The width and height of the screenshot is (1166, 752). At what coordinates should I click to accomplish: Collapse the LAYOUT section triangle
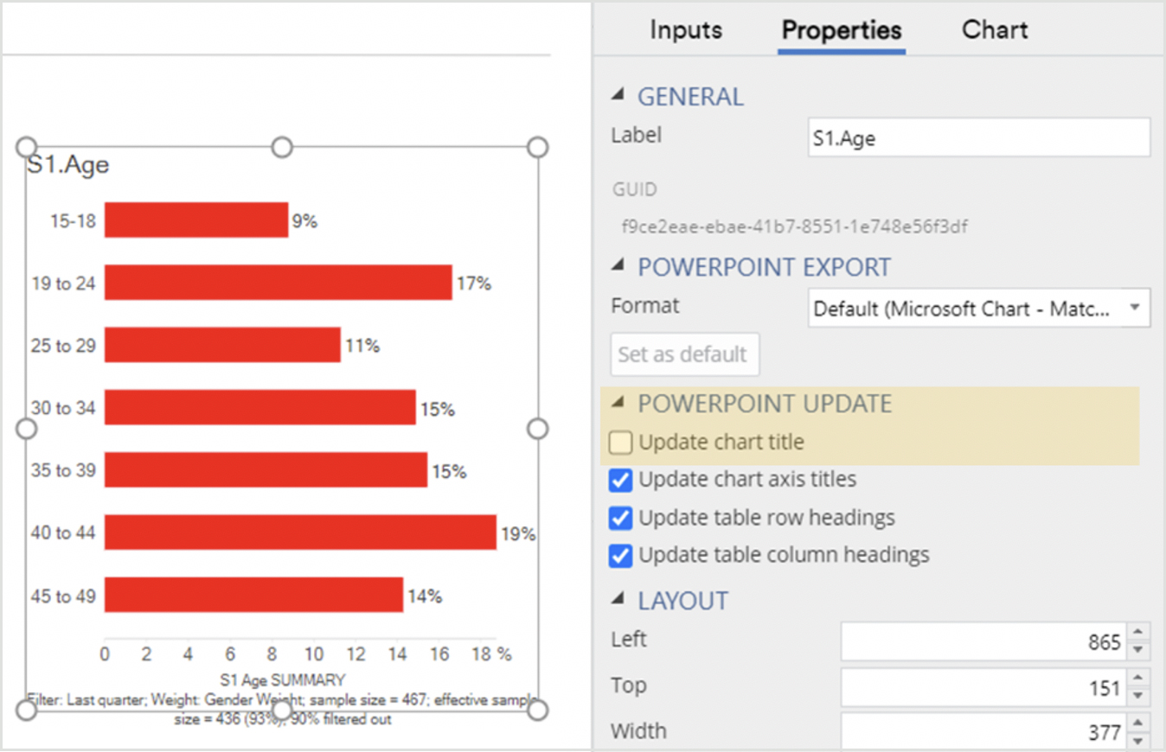point(618,600)
